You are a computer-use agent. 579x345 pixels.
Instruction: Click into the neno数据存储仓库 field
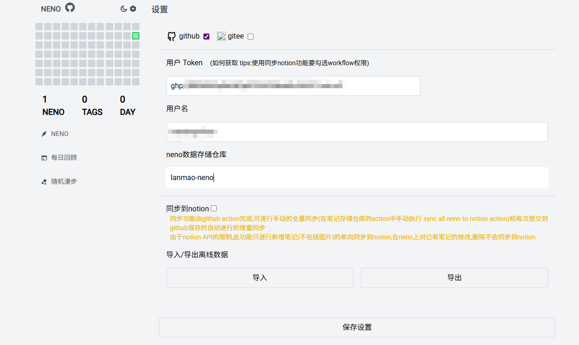pos(357,178)
